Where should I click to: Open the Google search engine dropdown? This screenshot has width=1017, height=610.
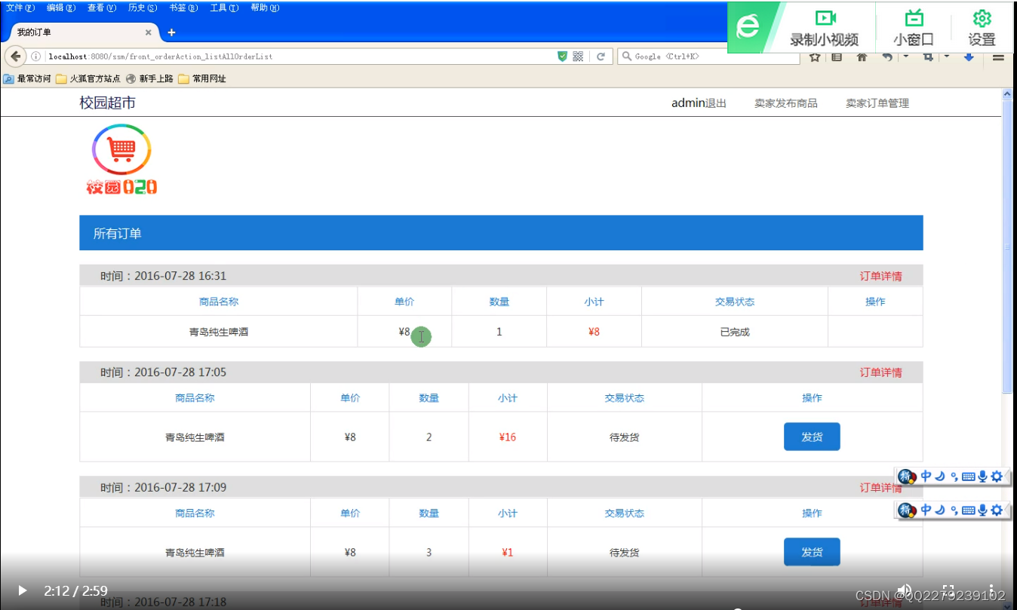pos(626,56)
